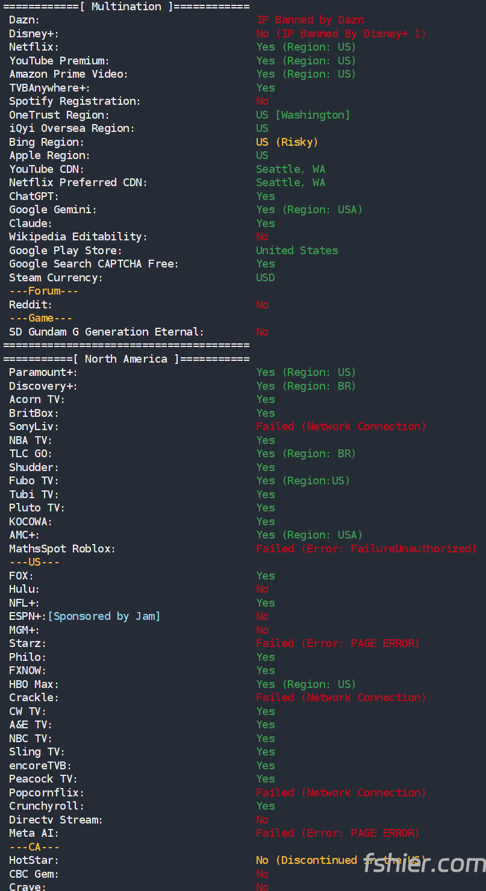Click the 'US [Washington]' OneTrust result
Screen dimensions: 486x891
(x=302, y=115)
